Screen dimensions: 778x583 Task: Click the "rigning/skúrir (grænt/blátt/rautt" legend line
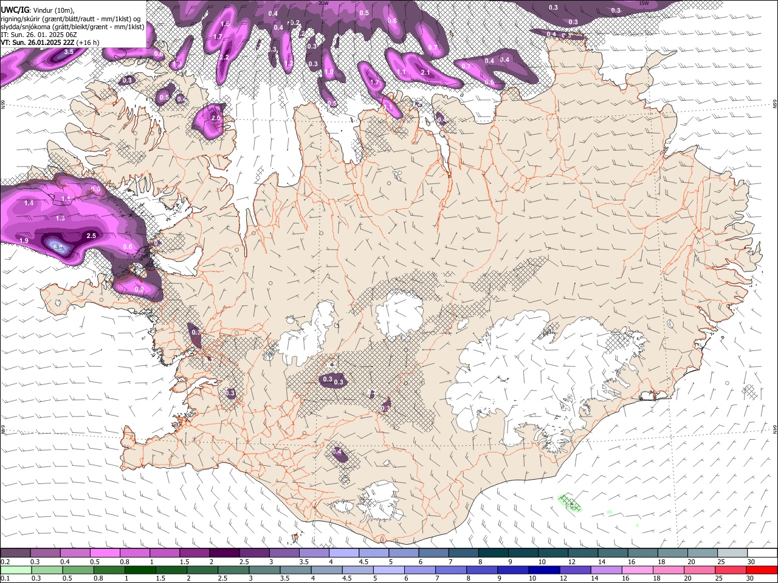click(72, 18)
